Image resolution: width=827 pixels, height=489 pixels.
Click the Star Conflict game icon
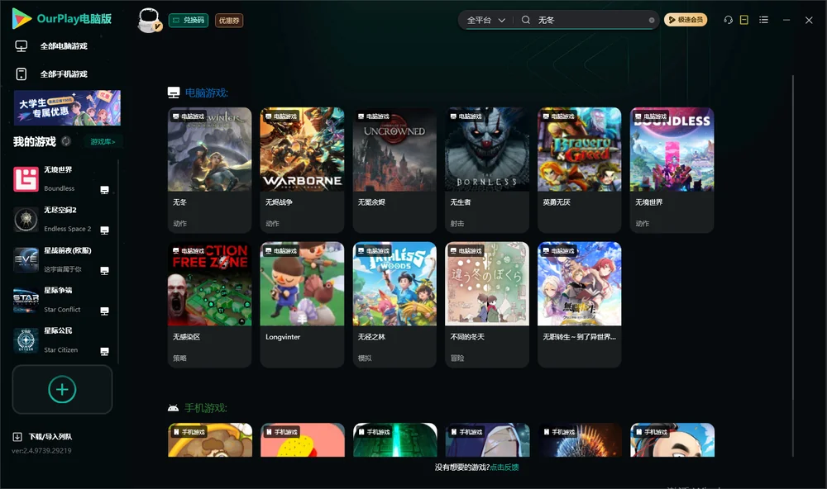pos(26,301)
